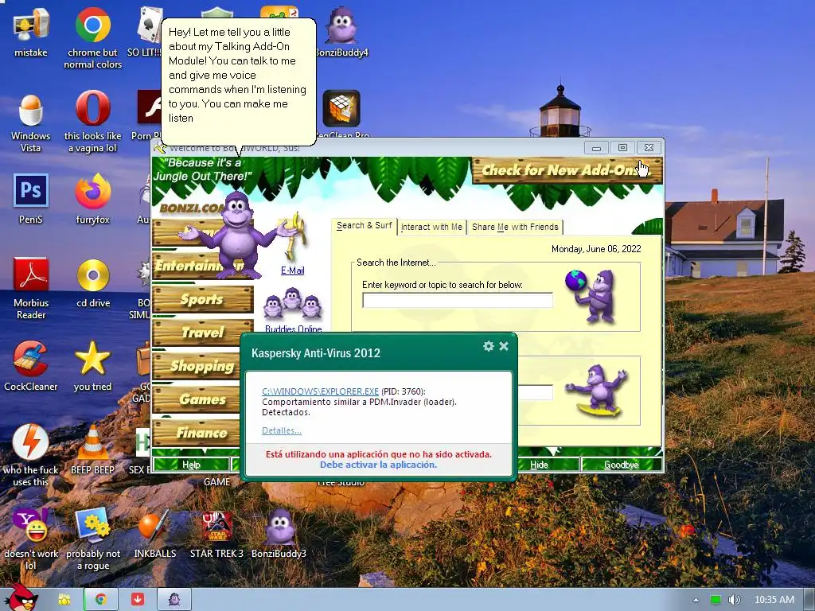This screenshot has height=611, width=815.
Task: Open the Yahoo messenger 'doesn't work lol' icon
Action: point(31,525)
